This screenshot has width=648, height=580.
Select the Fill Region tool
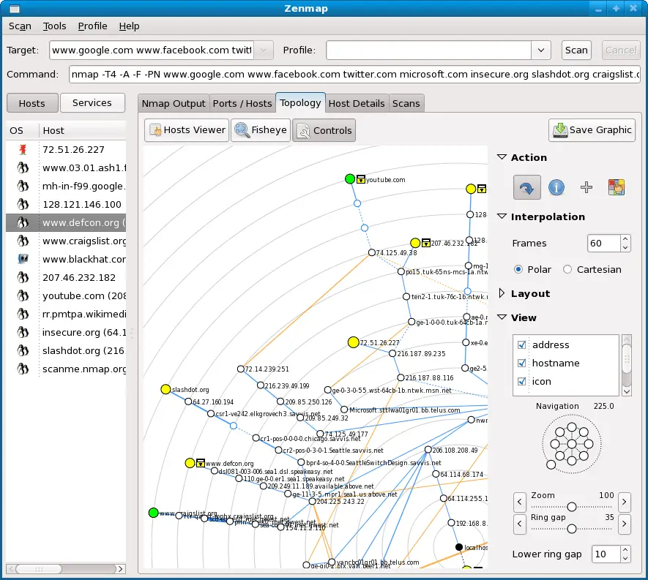[x=617, y=187]
